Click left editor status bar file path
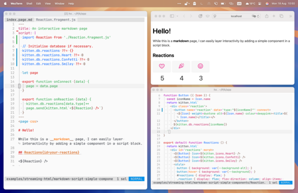This screenshot has height=193, width=298. tap(59, 179)
